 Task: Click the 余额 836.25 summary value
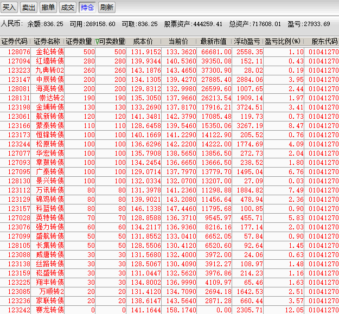(x=45, y=24)
